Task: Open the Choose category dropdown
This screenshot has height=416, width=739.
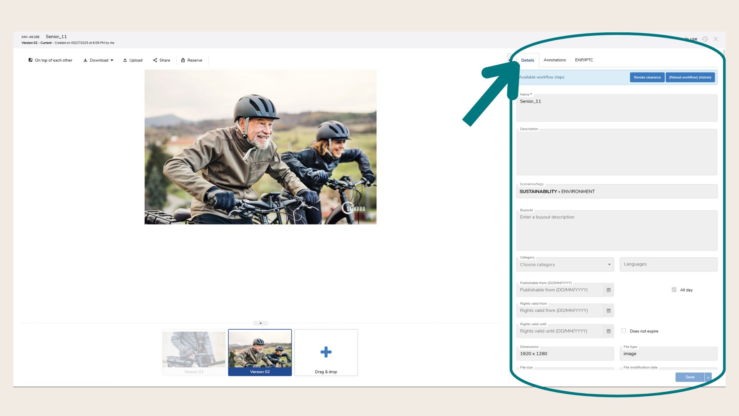Action: [565, 265]
